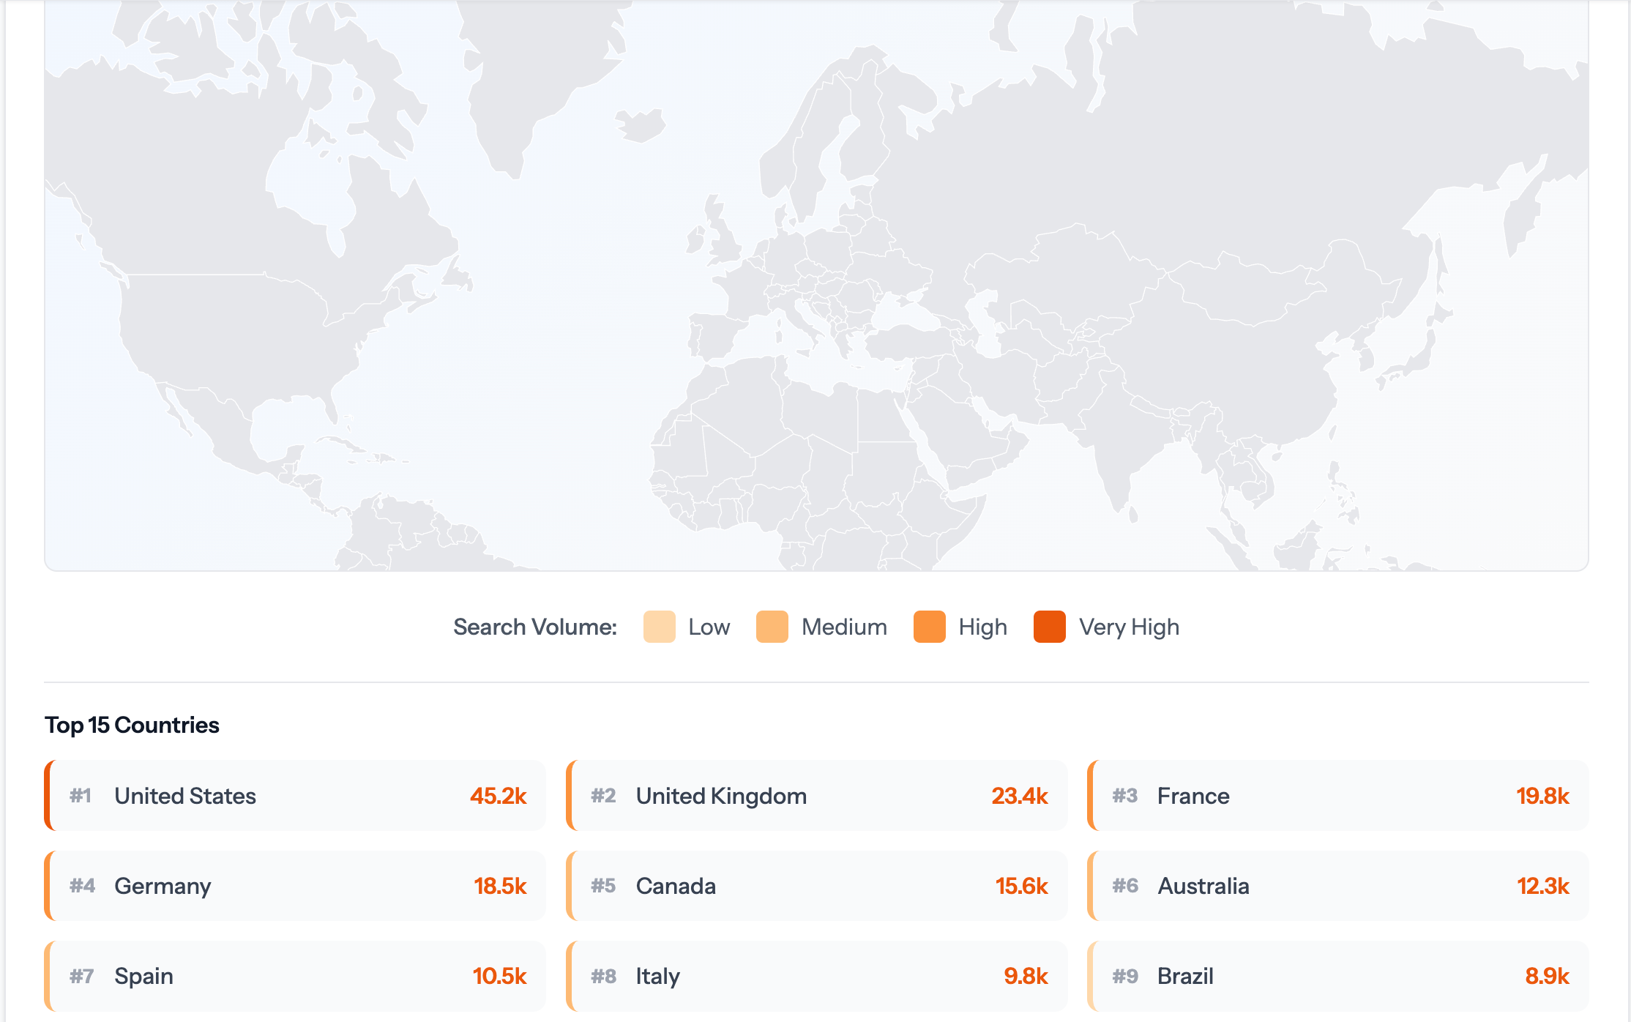Click the Spain ranking card
The width and height of the screenshot is (1631, 1022).
(295, 976)
